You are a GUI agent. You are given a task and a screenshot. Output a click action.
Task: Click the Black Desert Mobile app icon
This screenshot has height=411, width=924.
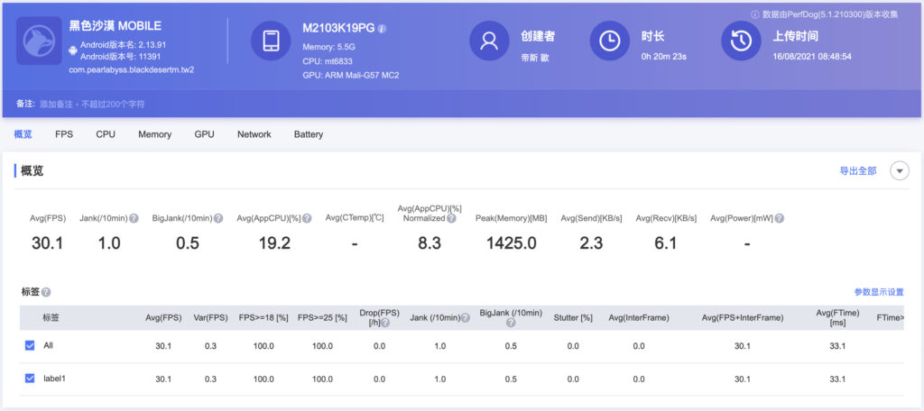(x=39, y=41)
